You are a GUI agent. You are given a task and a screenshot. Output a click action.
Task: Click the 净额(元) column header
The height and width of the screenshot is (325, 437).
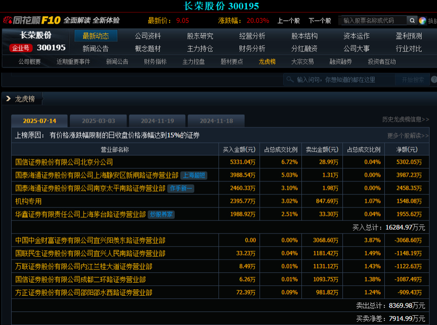point(407,149)
